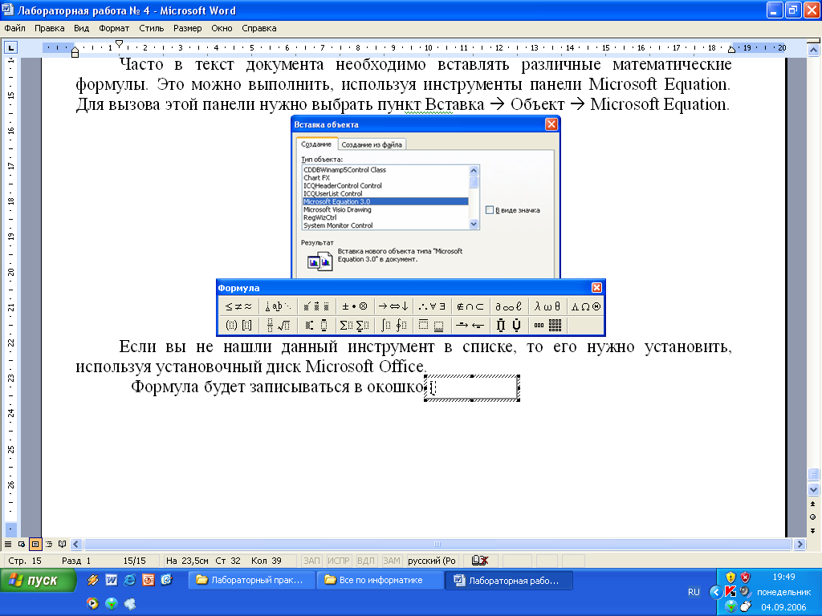Open the uppercase Greek letters palette (ΛΩ)

point(585,306)
